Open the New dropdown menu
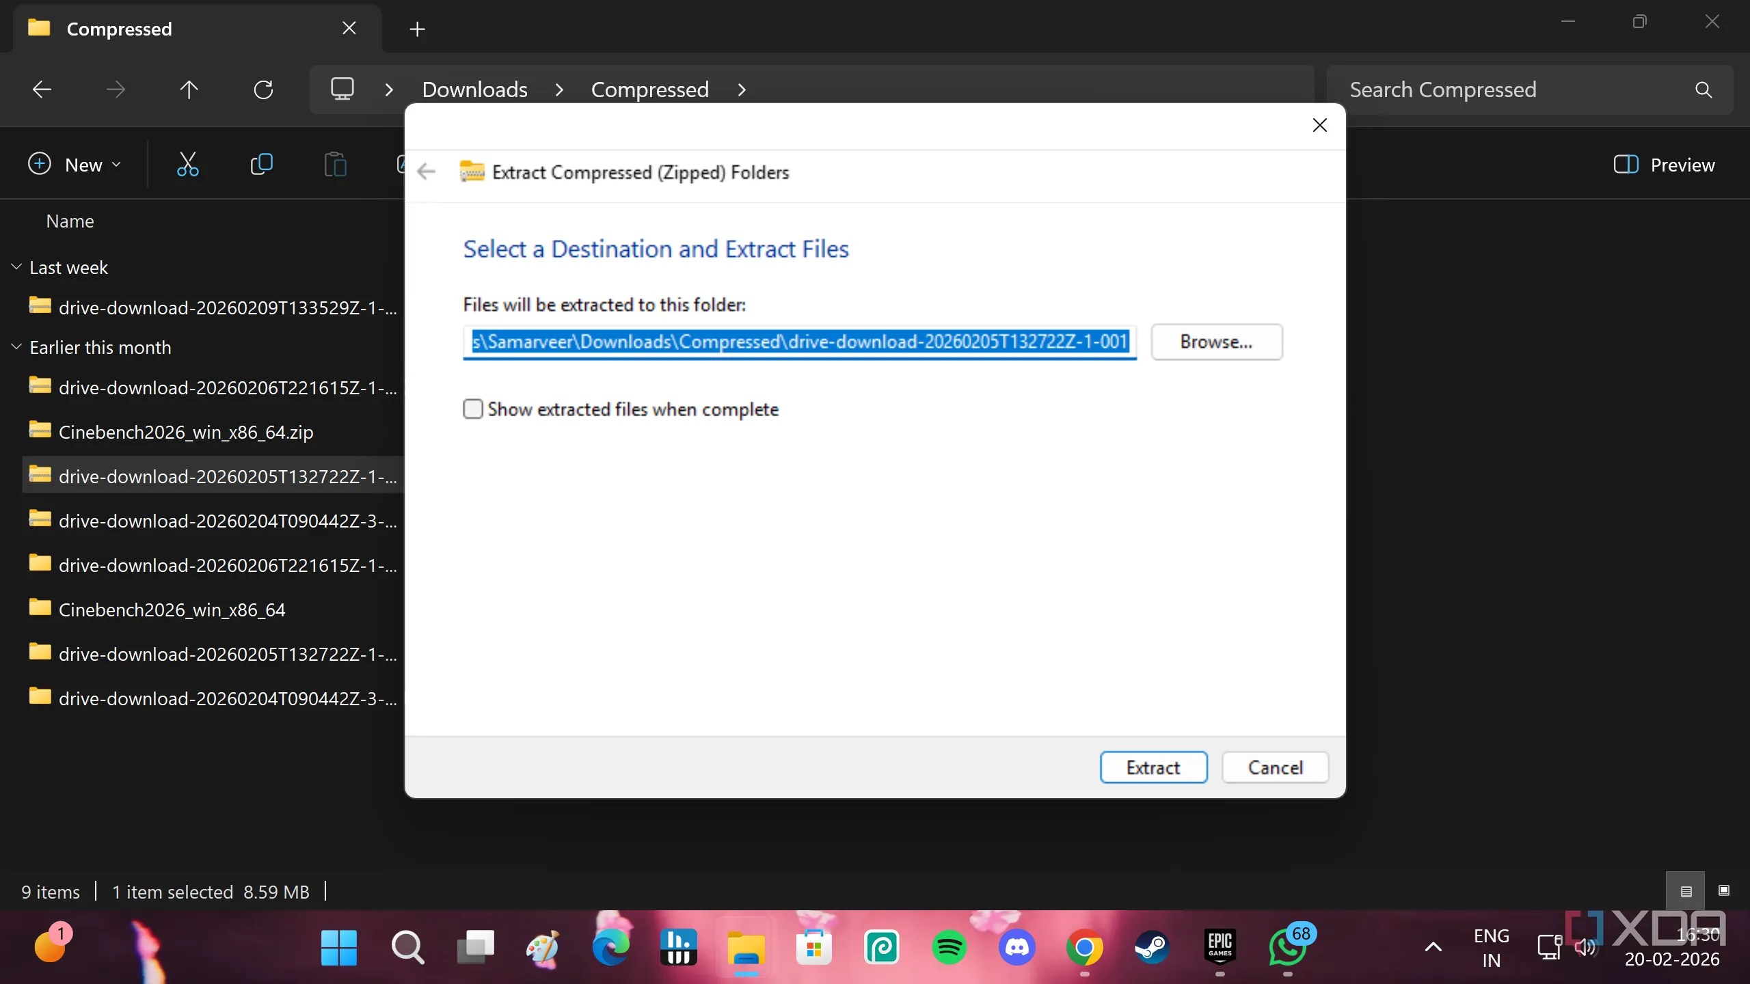 click(x=74, y=164)
